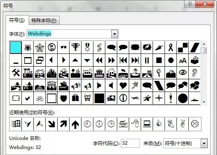This screenshot has width=217, height=155.
Task: Click the symbol grid scroll-down arrow
Action: coord(204,102)
